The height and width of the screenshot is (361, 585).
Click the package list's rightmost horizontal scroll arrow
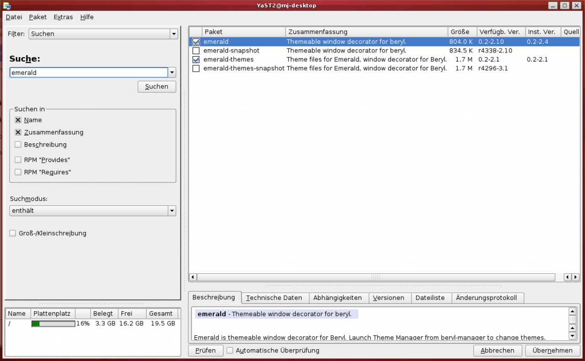[576, 277]
